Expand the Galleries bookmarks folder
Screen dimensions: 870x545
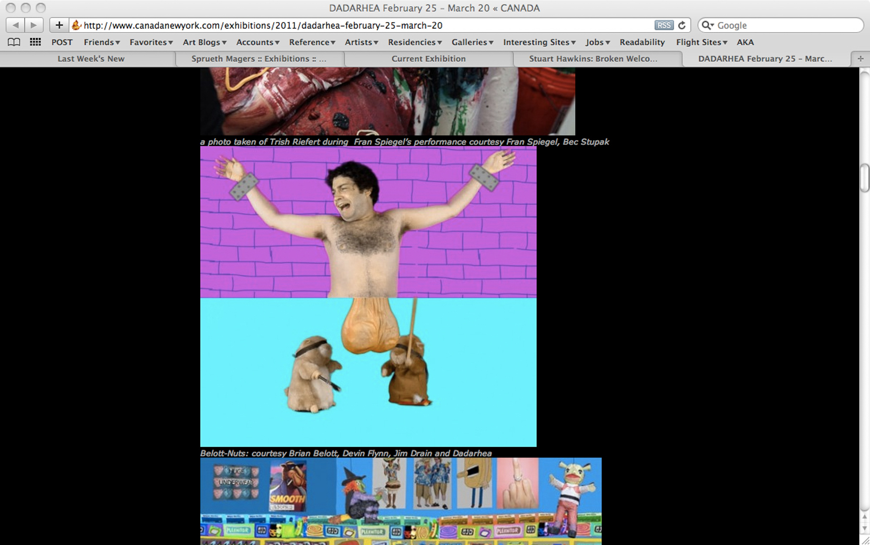(x=472, y=42)
